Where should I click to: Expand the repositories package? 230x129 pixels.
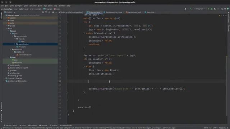15,44
